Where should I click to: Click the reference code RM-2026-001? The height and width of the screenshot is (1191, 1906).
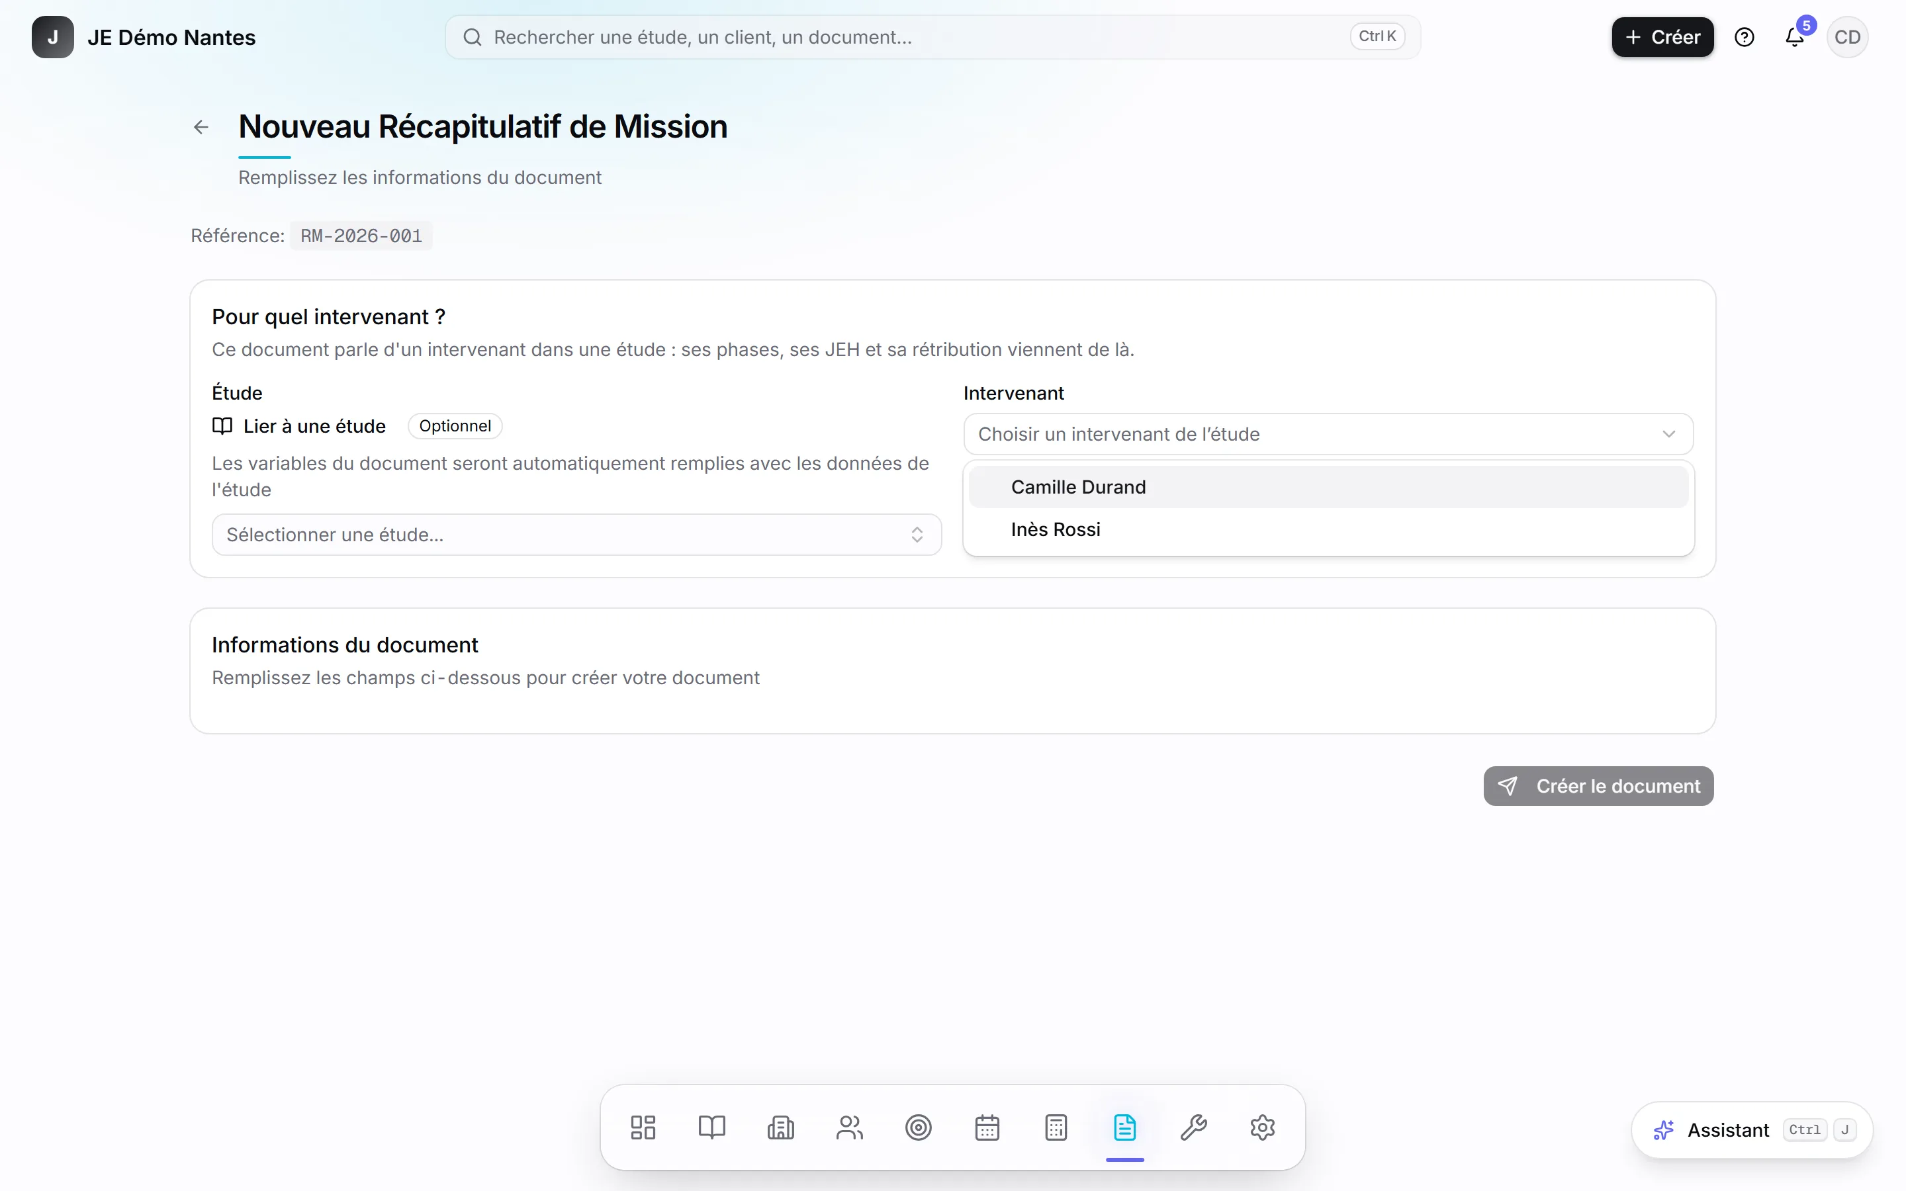tap(361, 236)
